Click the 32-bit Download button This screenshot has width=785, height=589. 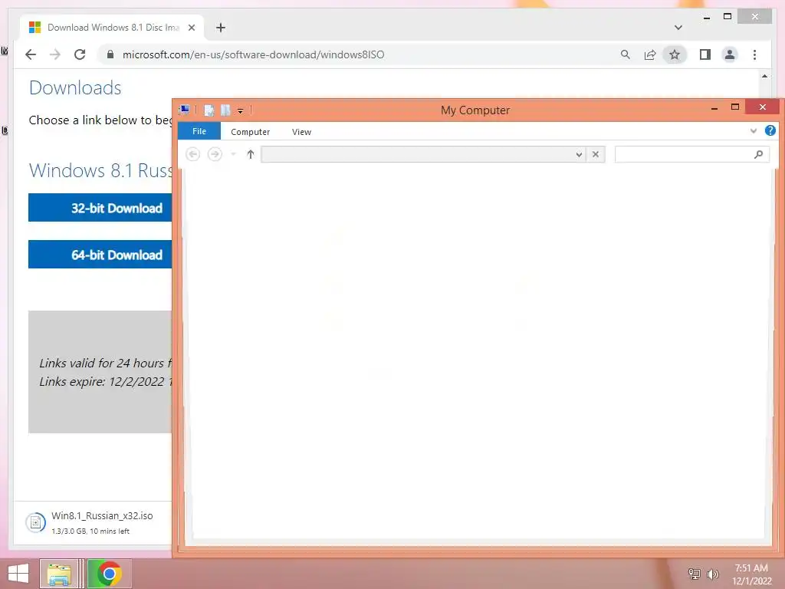coord(100,208)
